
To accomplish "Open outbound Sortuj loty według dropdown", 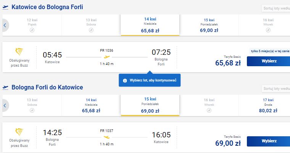I will tap(276, 8).
